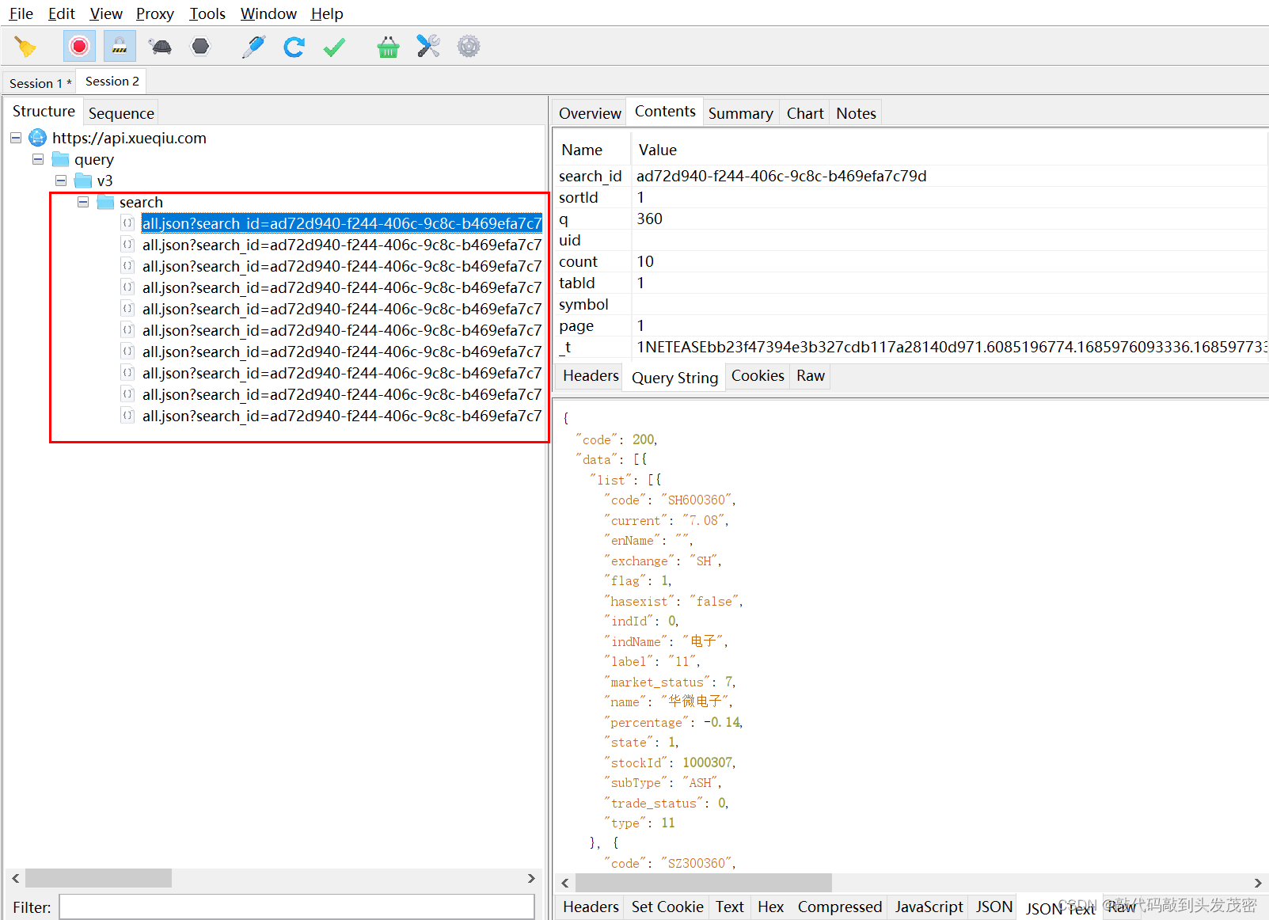Click response pane horizontal scrollbar thumb

click(703, 883)
